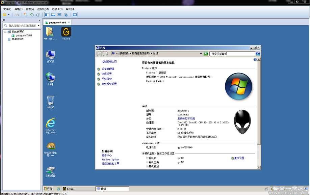Image resolution: width=310 pixels, height=195 pixels.
Task: Select the 修改硬件信息.exe desktop icon
Action: point(50,149)
